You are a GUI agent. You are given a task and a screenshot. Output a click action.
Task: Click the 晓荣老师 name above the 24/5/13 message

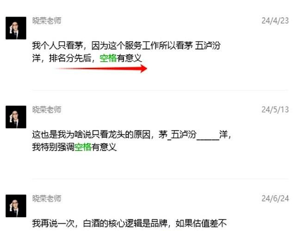(47, 110)
